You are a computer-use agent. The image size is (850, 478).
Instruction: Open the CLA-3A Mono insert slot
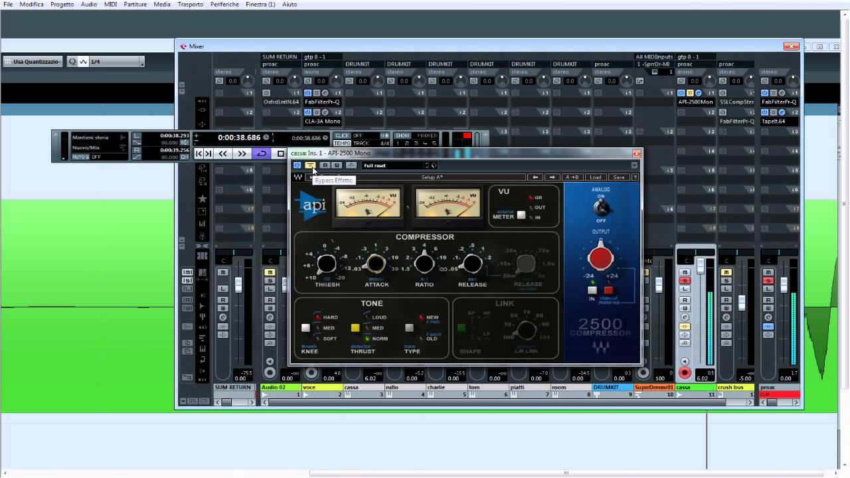click(322, 121)
